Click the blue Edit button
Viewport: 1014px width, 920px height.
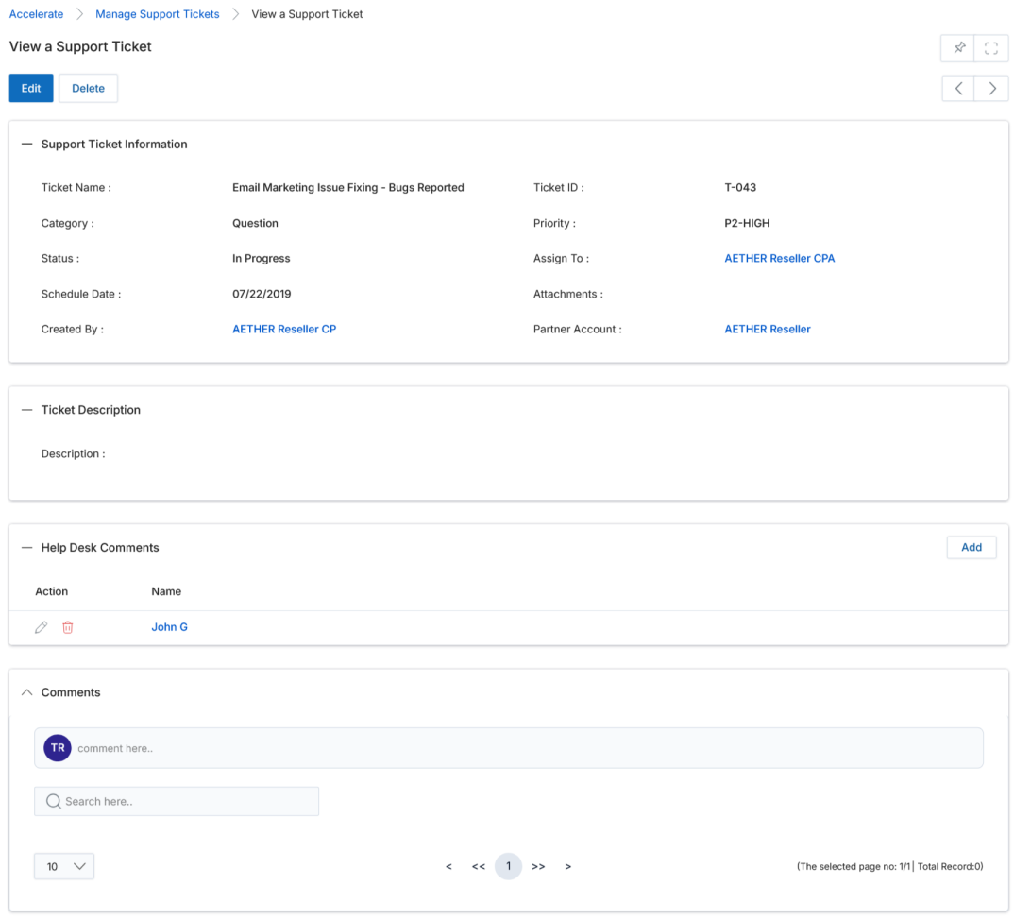(31, 89)
